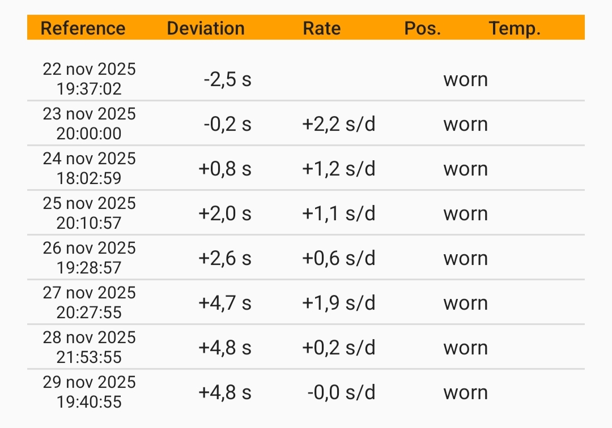Click the +0,6 s/d rate cell
This screenshot has width=612, height=428.
[x=338, y=258]
